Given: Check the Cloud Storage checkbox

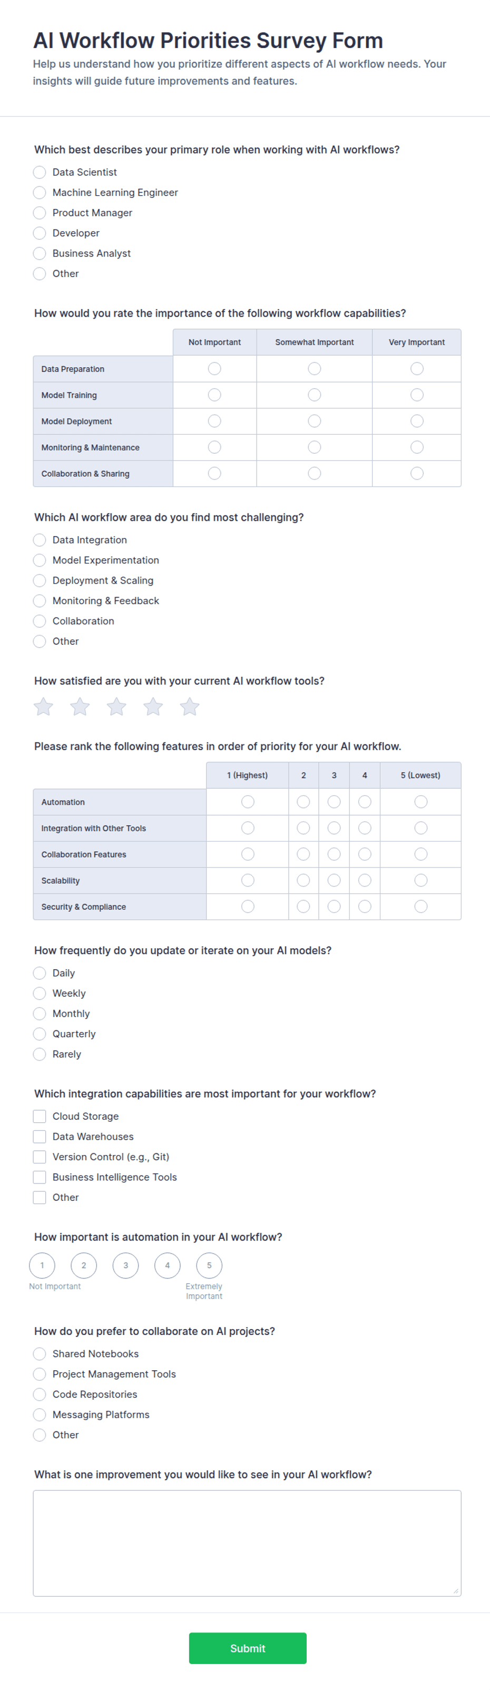Looking at the screenshot, I should (x=40, y=1116).
